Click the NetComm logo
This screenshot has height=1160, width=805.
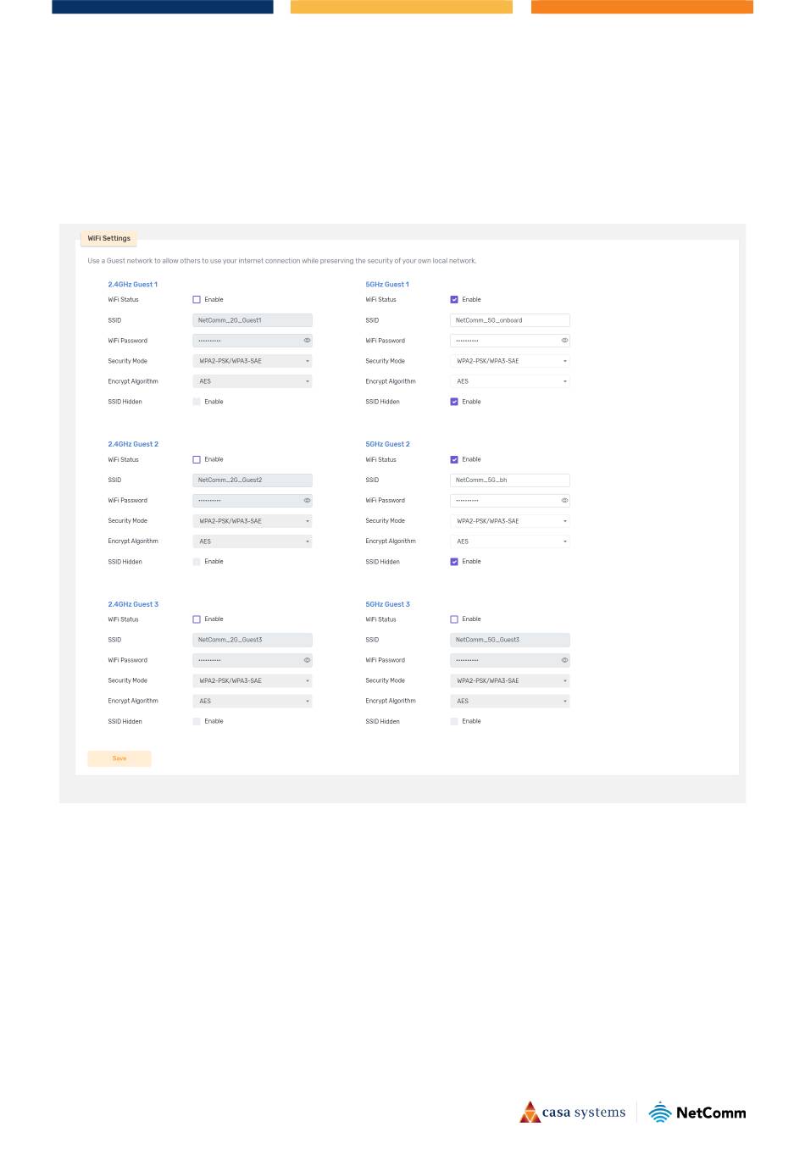click(697, 1113)
